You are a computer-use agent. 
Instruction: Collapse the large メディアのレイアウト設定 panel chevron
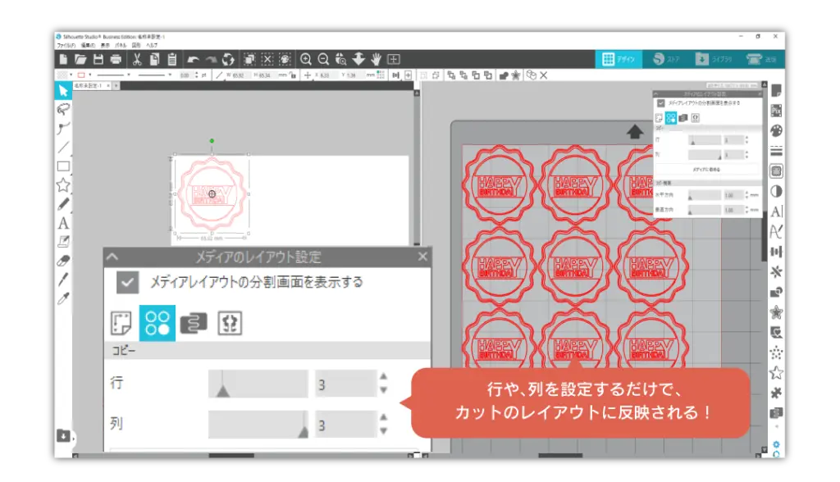click(112, 257)
